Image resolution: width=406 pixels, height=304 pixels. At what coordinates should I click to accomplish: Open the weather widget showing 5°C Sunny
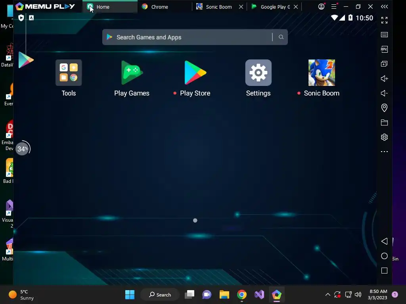21,294
